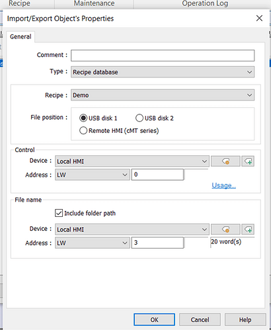Open tag library icon for Control device
Screen dimensions: 271x330
click(225, 161)
